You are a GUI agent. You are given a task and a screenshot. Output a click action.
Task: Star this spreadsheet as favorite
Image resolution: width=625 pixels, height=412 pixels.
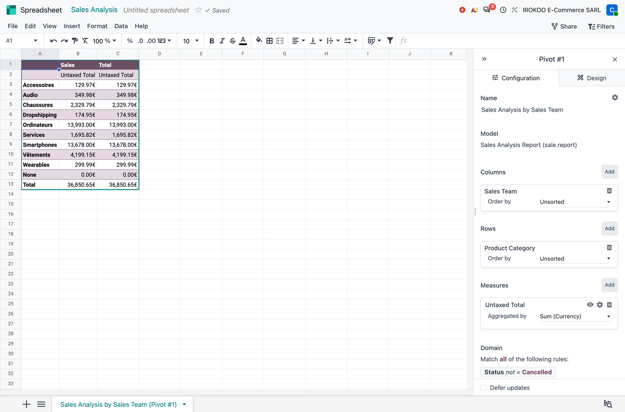198,10
